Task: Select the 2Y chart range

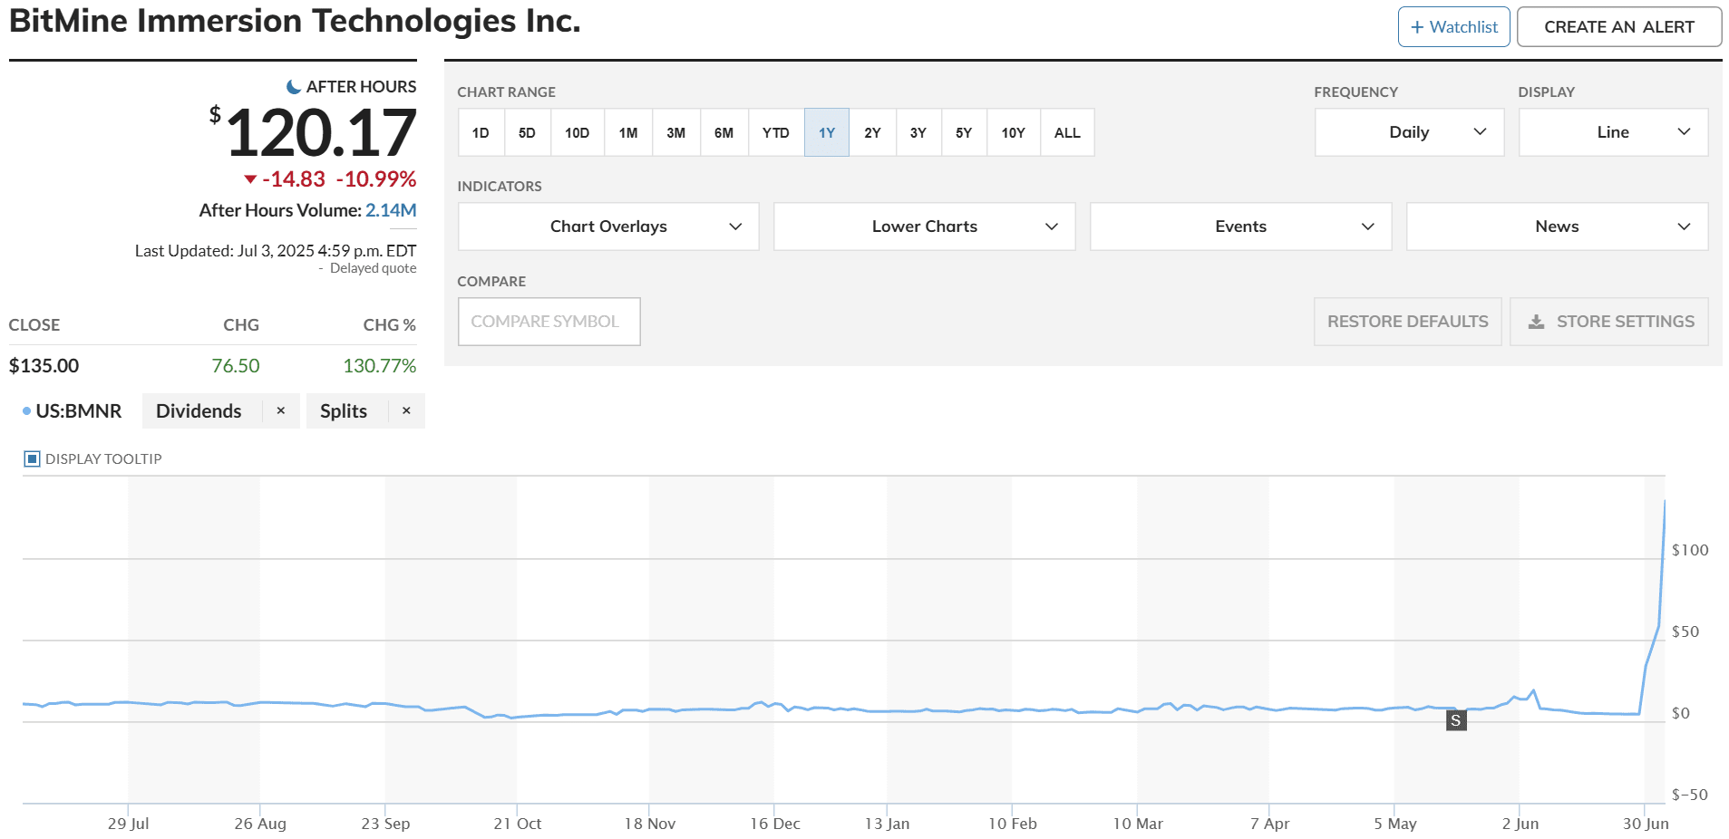Action: point(872,132)
